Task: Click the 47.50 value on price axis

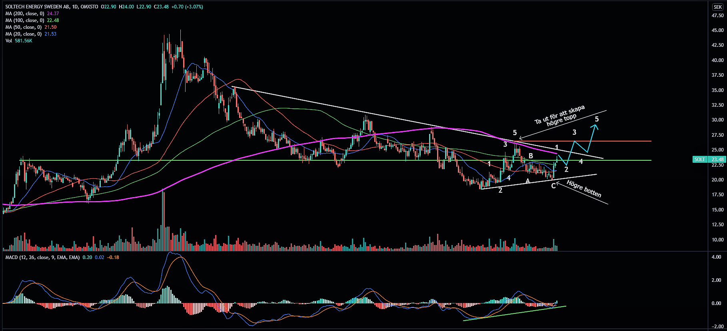Action: pos(717,16)
